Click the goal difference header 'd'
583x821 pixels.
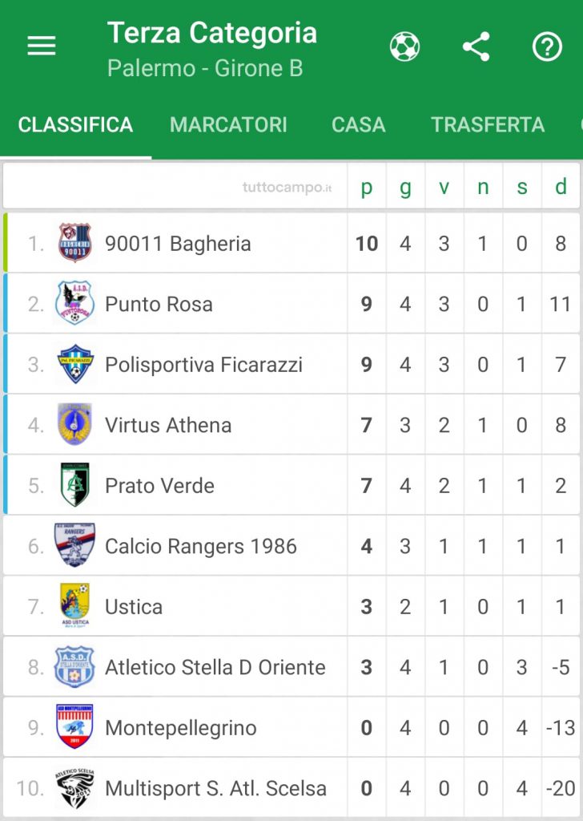561,186
